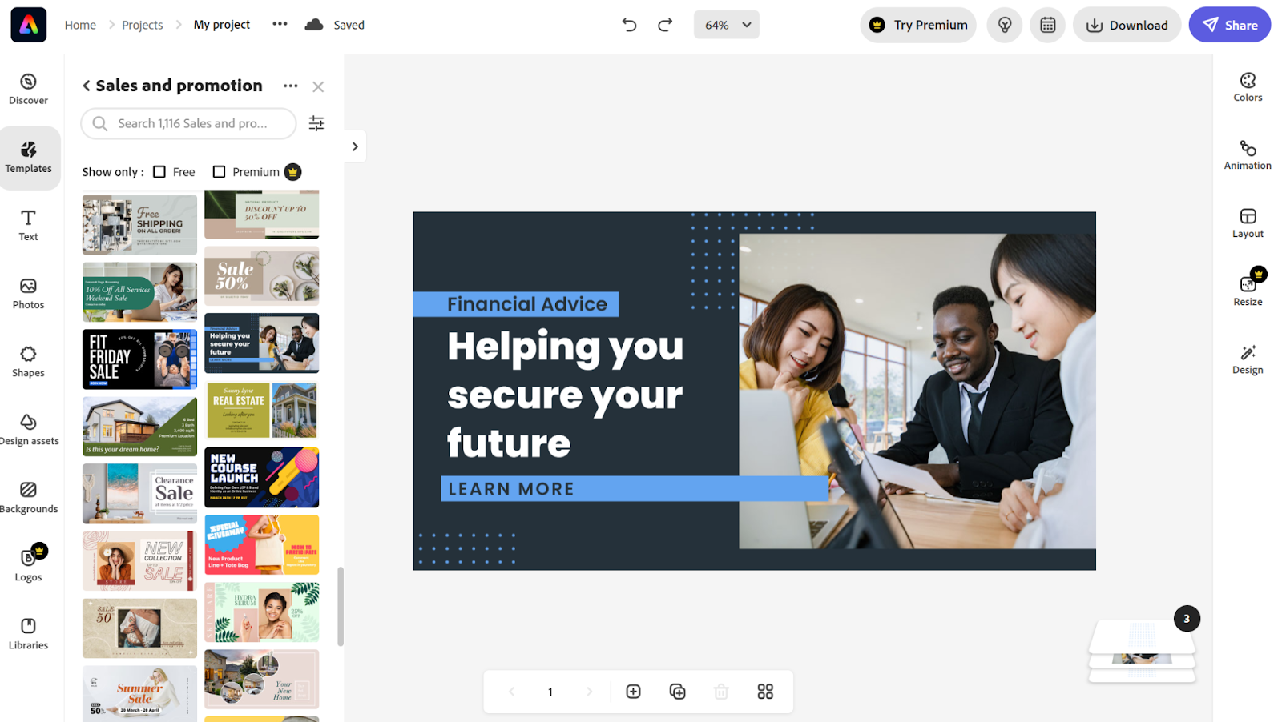Open the Design panel
The height and width of the screenshot is (722, 1282).
click(x=1248, y=359)
